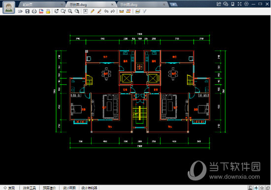Screen dimensions: 271x190
Task: Click the zoom previous magnifier
Action: [77, 11]
